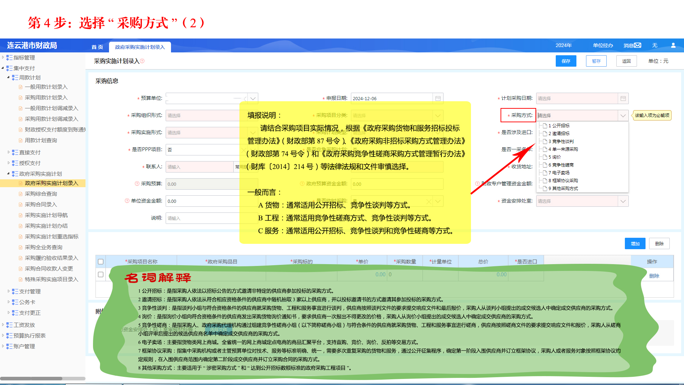Choose 4 单一来源采购 from the list
Screen dimensions: 684x385
point(563,149)
